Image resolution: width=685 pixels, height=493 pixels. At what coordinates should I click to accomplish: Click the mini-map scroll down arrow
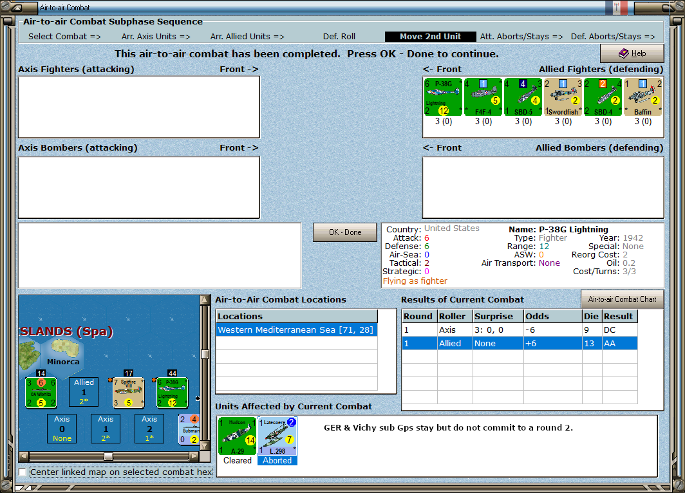[205, 446]
